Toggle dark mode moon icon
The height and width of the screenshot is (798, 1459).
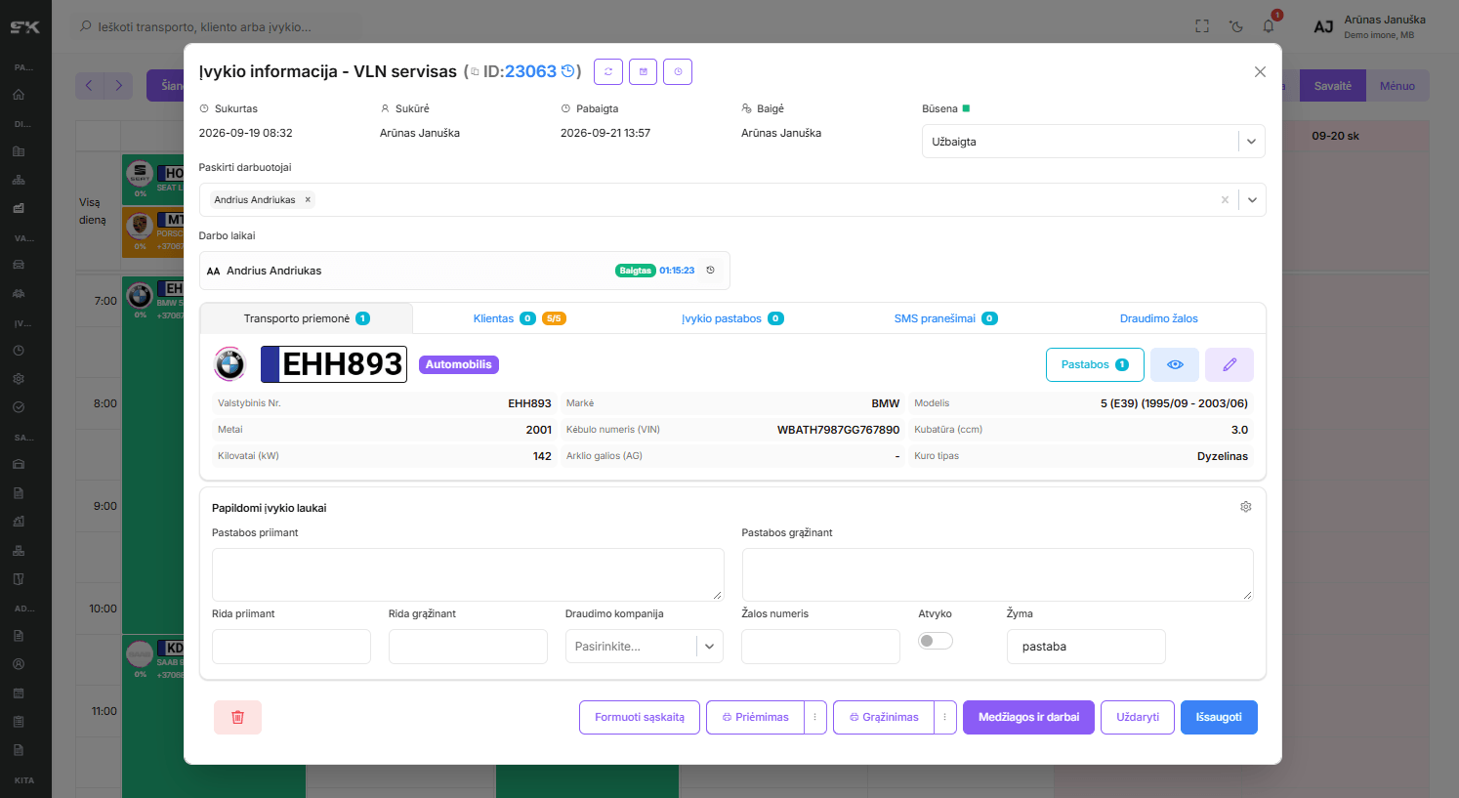[x=1236, y=26]
